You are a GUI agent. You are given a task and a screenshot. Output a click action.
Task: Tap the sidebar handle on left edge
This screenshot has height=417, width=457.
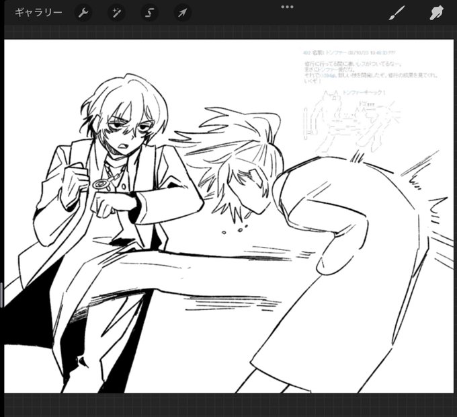pyautogui.click(x=1, y=295)
